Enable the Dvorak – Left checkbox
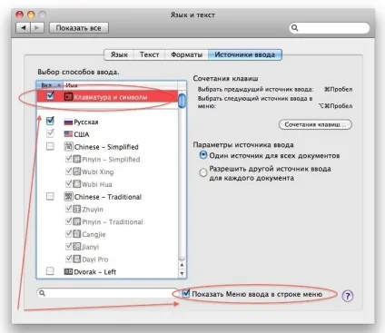Viewport: 385px width, 333px height. click(x=50, y=270)
